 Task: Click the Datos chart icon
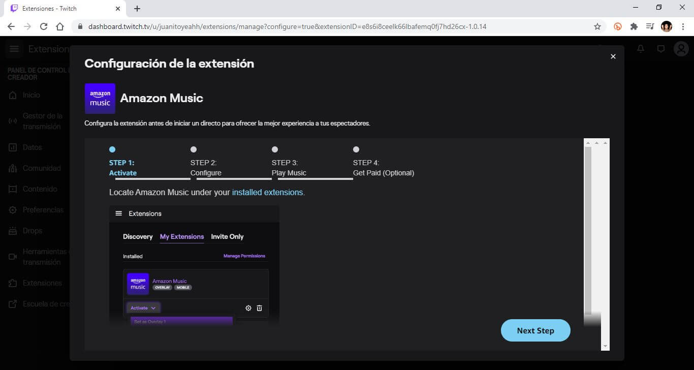pos(13,147)
